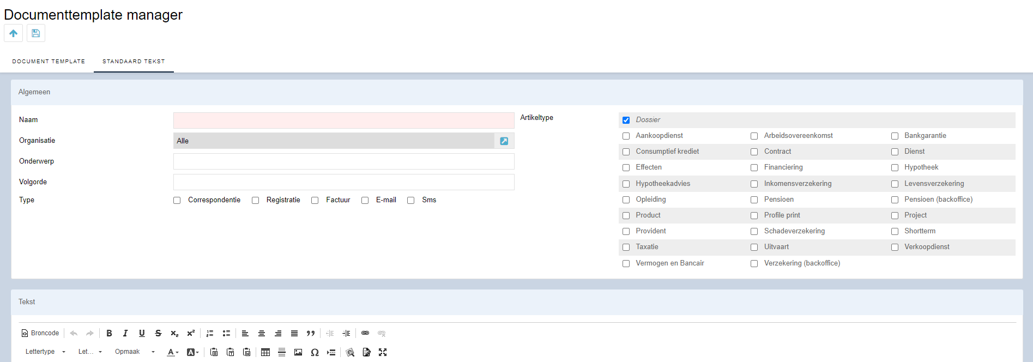
Task: Insert a table
Action: click(265, 352)
